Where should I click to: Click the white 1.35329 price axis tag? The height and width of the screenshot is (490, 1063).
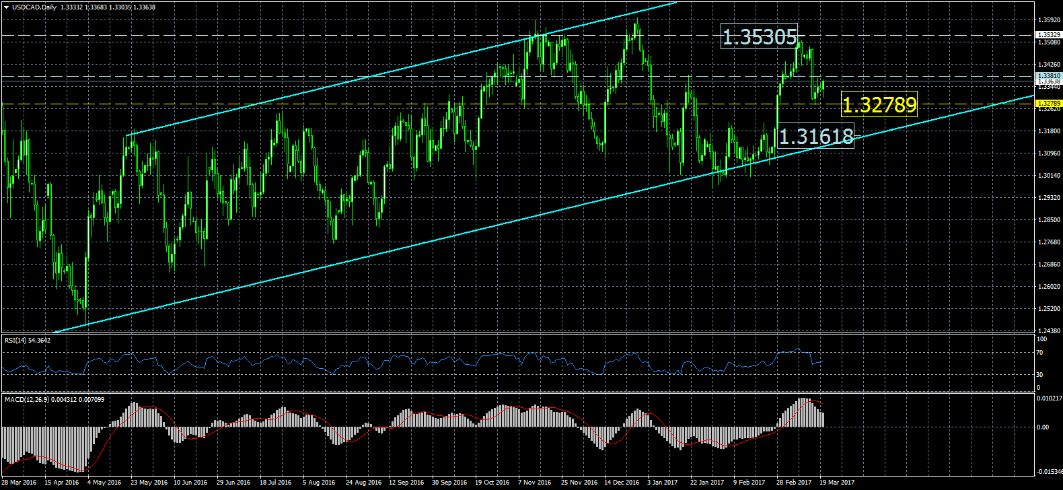pyautogui.click(x=1048, y=34)
